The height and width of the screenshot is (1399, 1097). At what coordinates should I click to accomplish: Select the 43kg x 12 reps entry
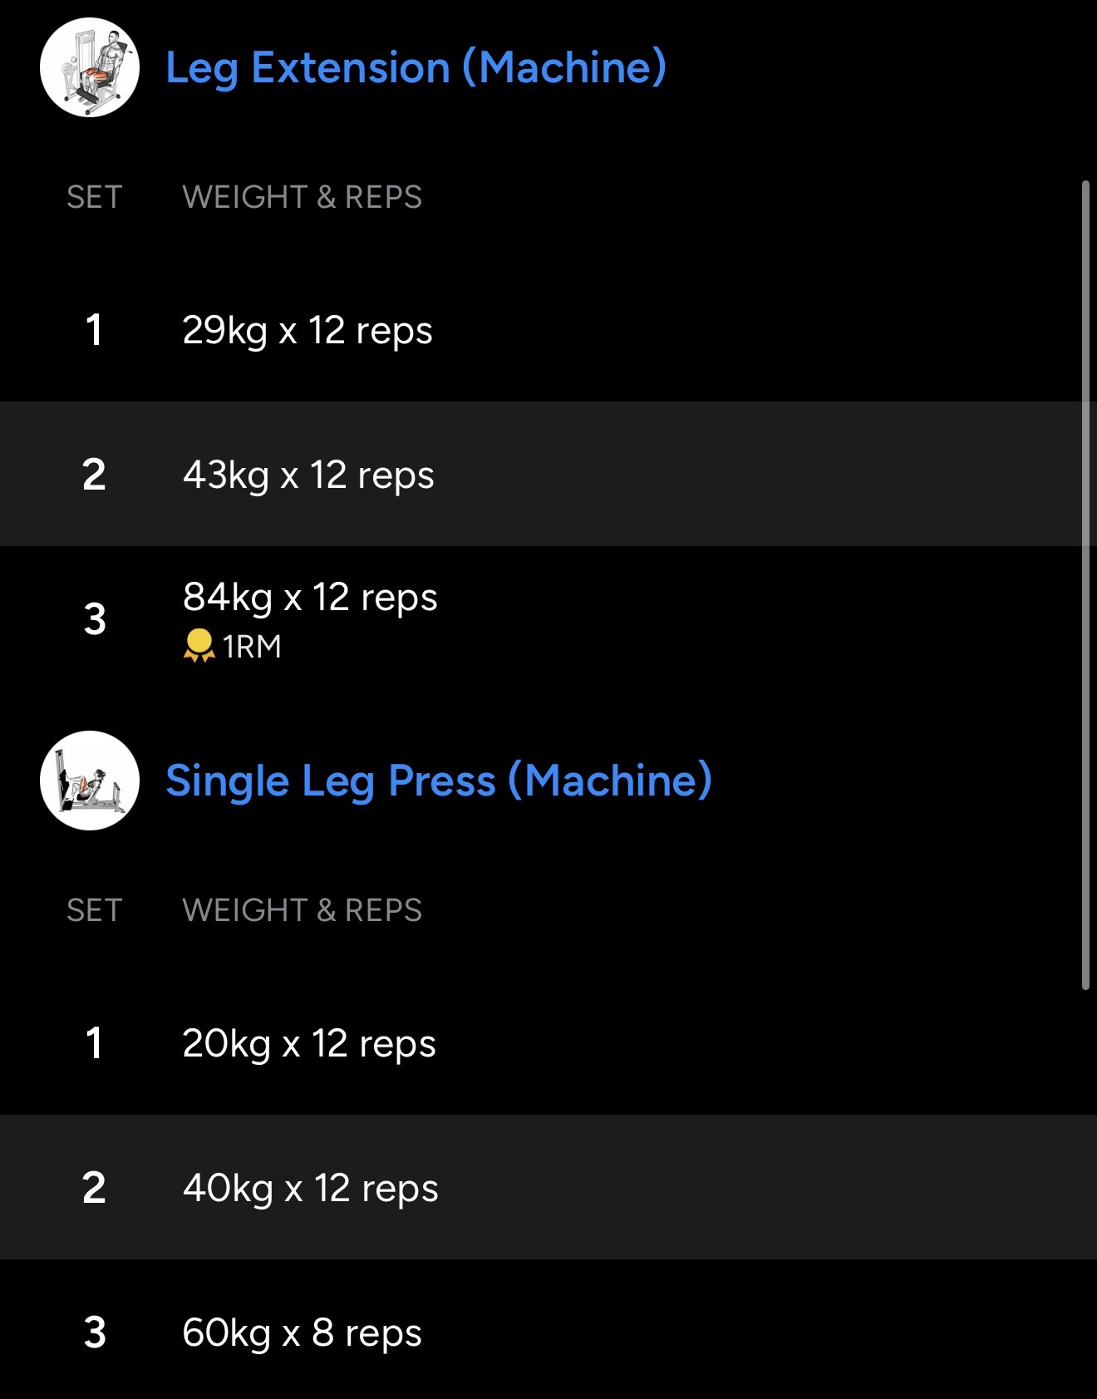tap(308, 475)
